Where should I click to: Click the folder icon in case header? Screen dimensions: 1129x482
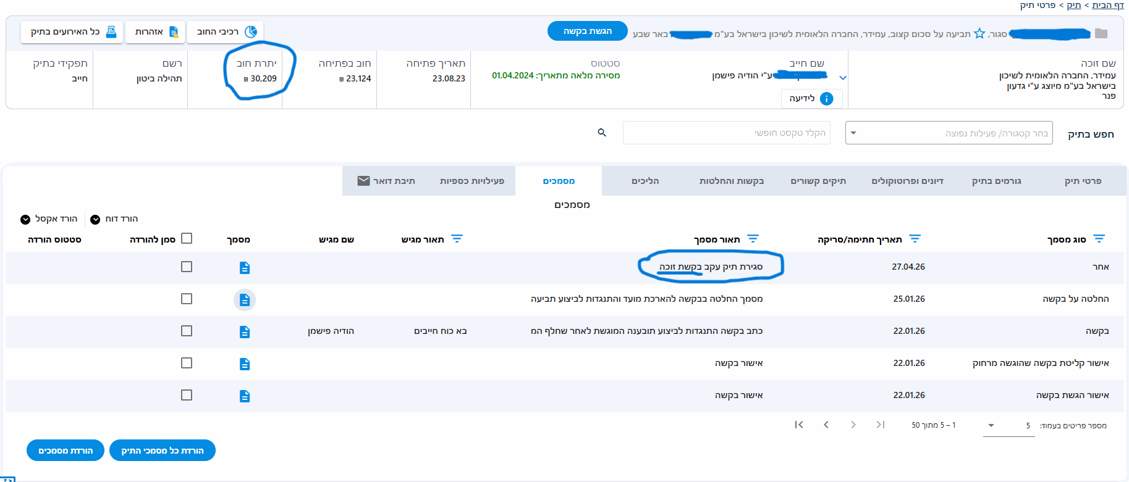(x=1101, y=33)
